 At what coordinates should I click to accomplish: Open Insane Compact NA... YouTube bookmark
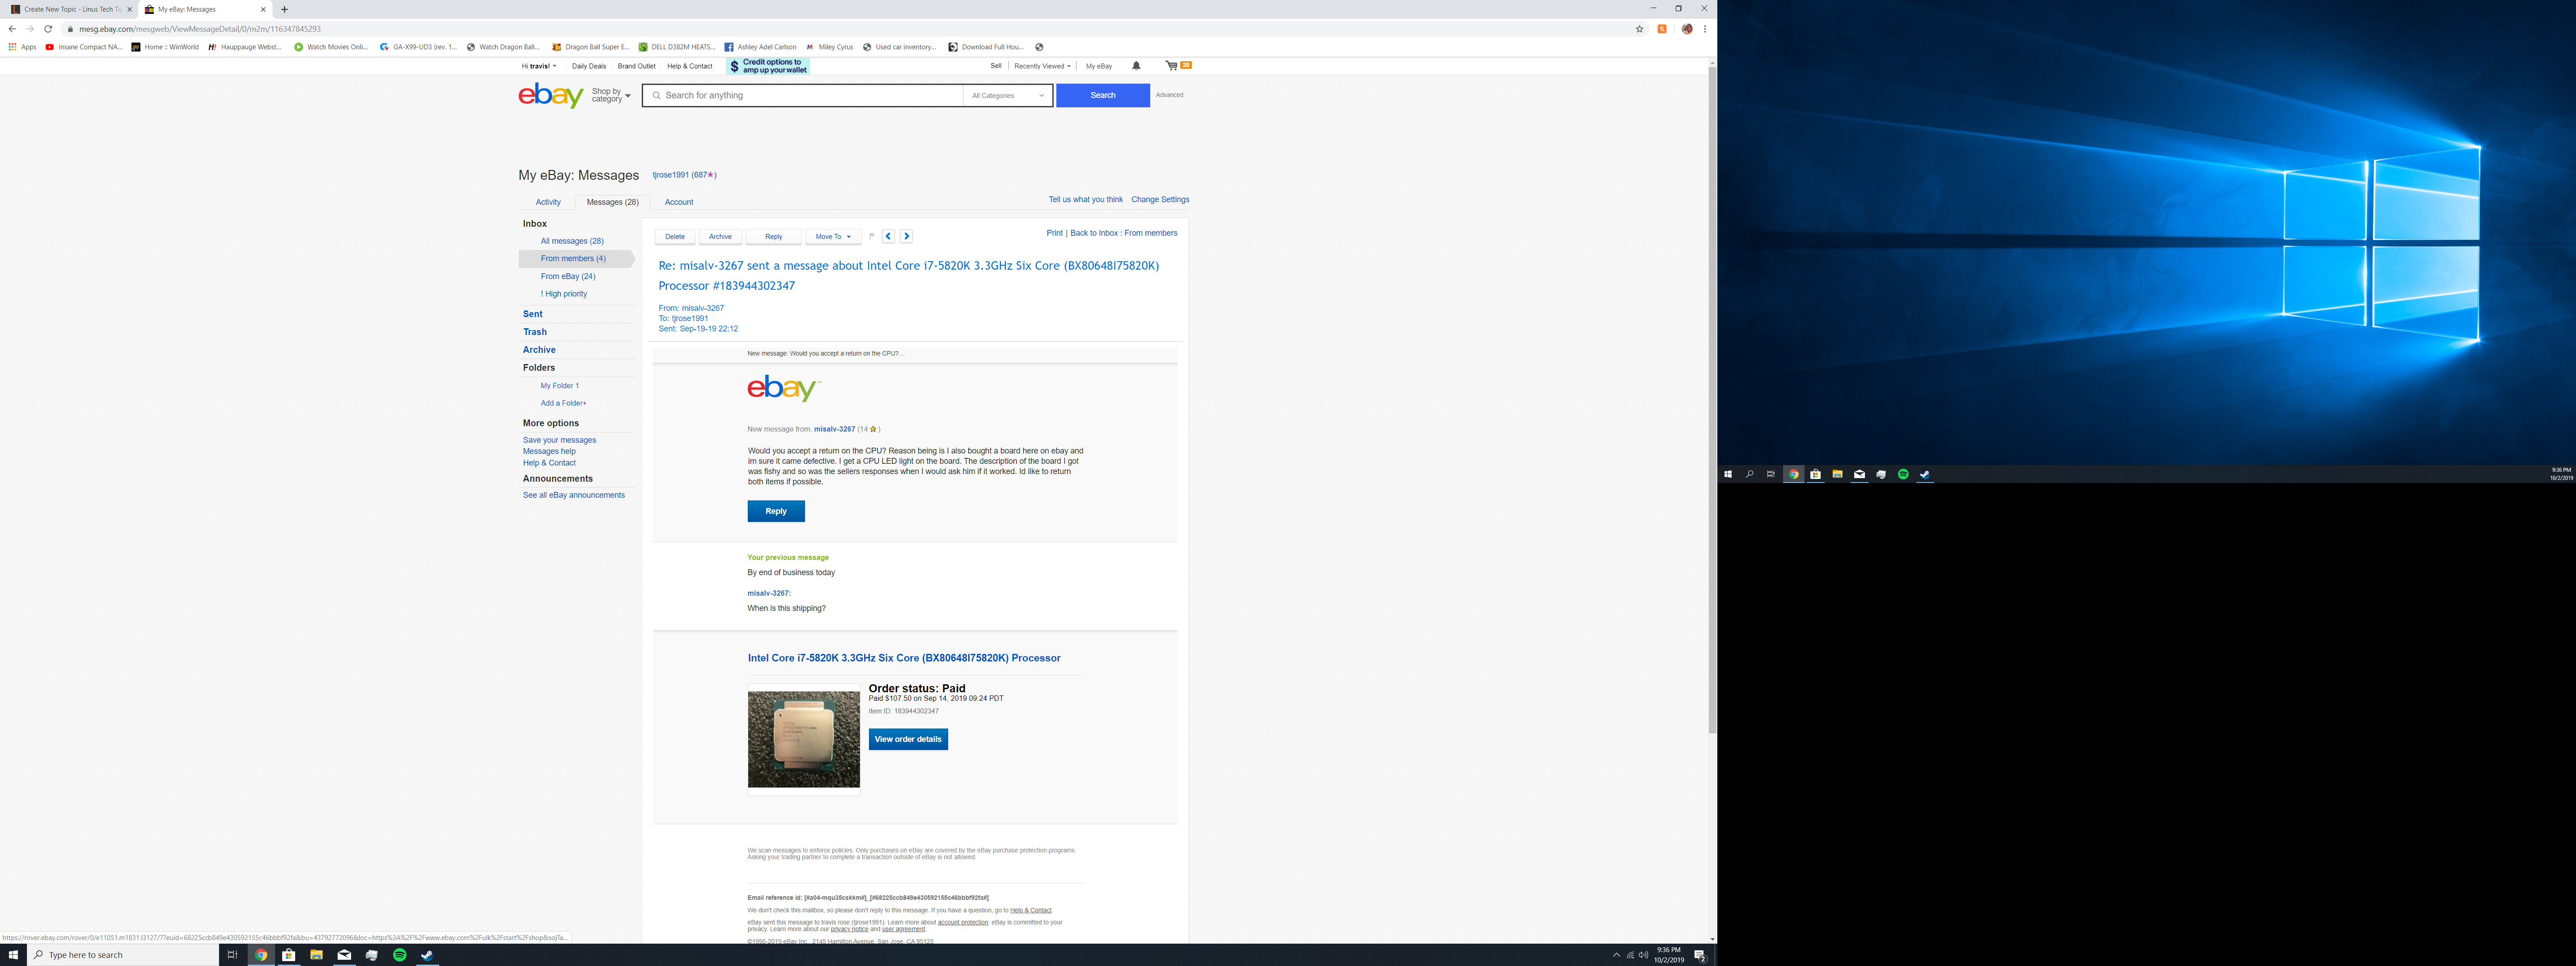pos(84,47)
